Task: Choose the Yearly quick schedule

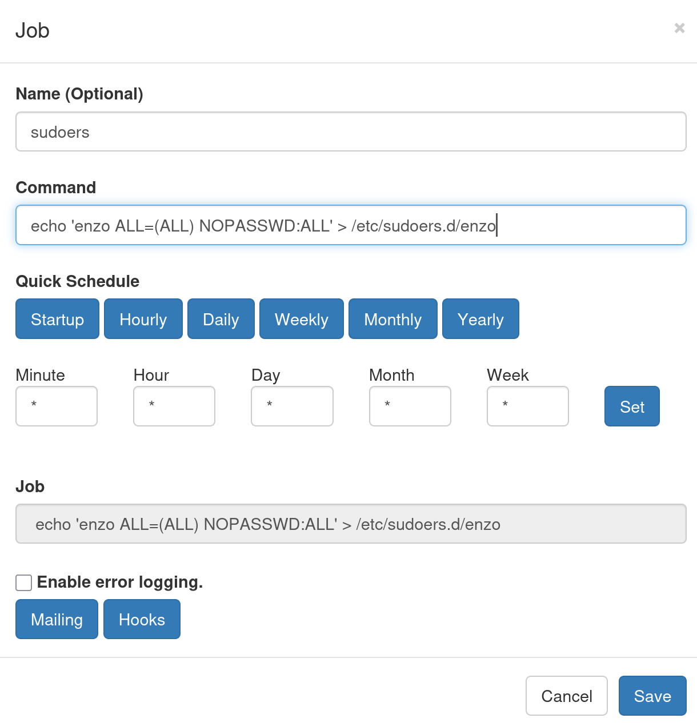Action: pos(480,319)
